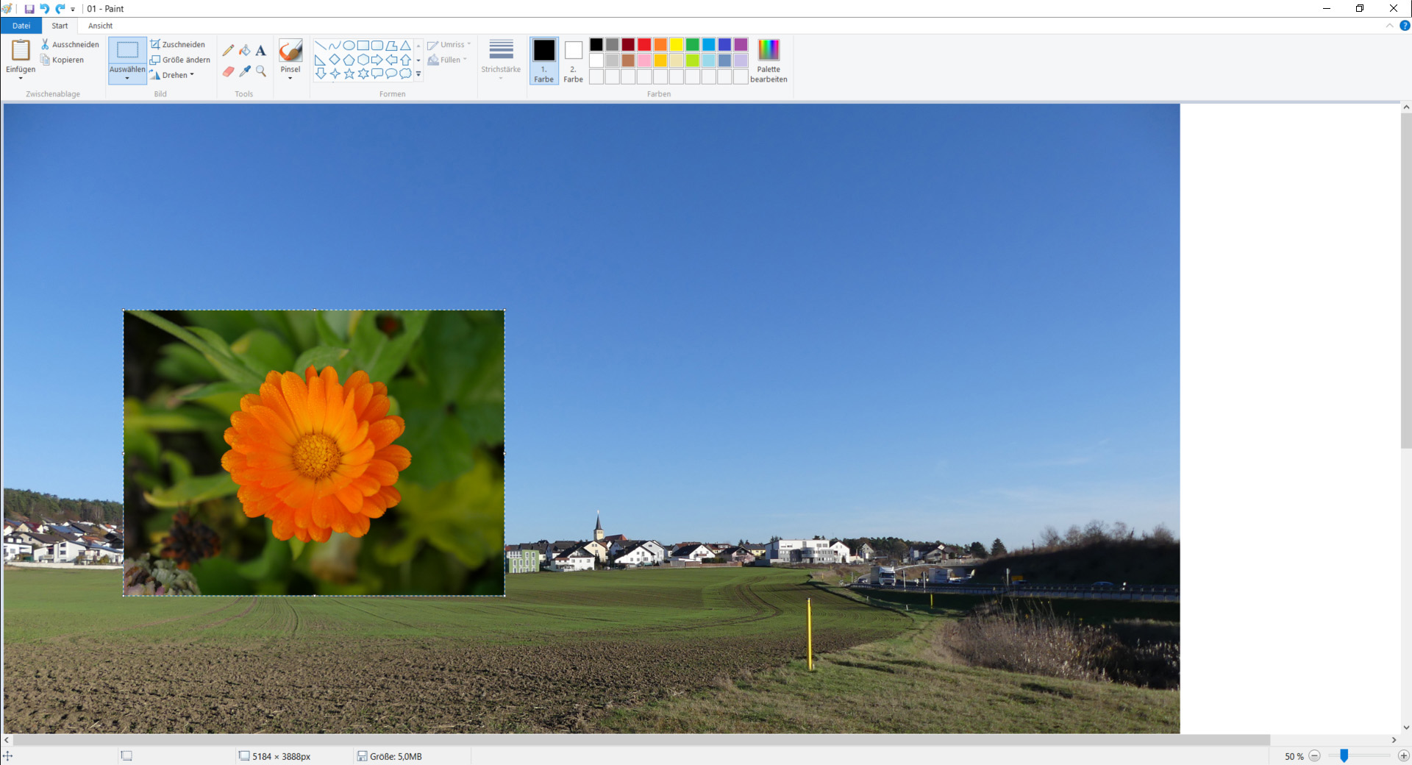
Task: Expand the Pinsel brush types dropdown
Action: 290,78
